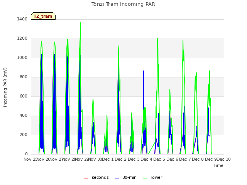Image resolution: width=247 pixels, height=185 pixels.
Task: Click the red seconds legend color marker
Action: (86, 178)
